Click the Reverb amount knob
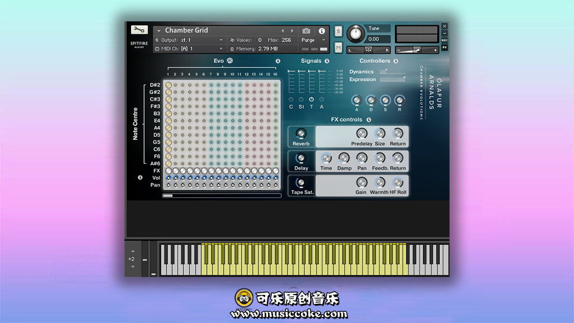Image resolution: width=574 pixels, height=323 pixels. click(x=301, y=133)
